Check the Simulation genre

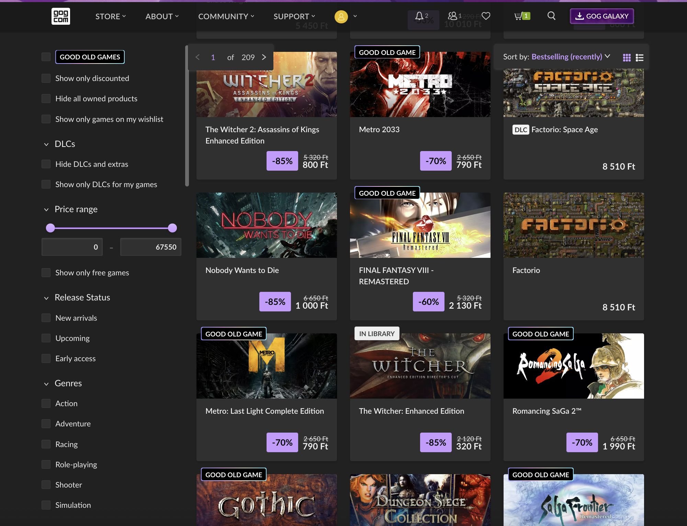tap(46, 505)
